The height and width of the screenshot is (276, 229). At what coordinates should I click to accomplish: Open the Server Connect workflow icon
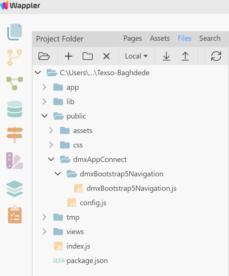[x=14, y=83]
